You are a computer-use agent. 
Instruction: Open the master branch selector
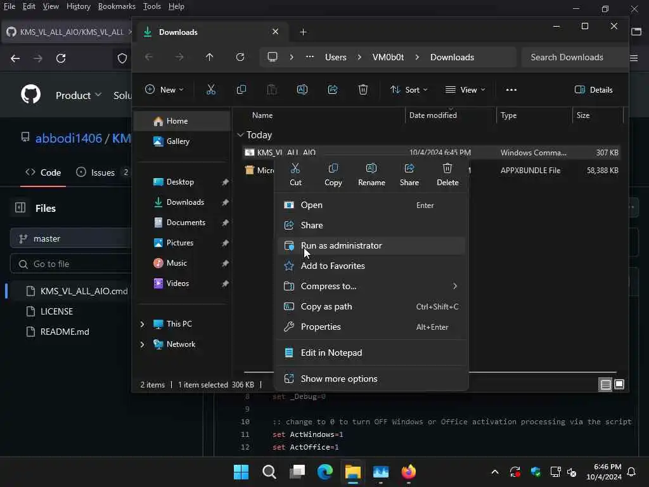point(71,238)
